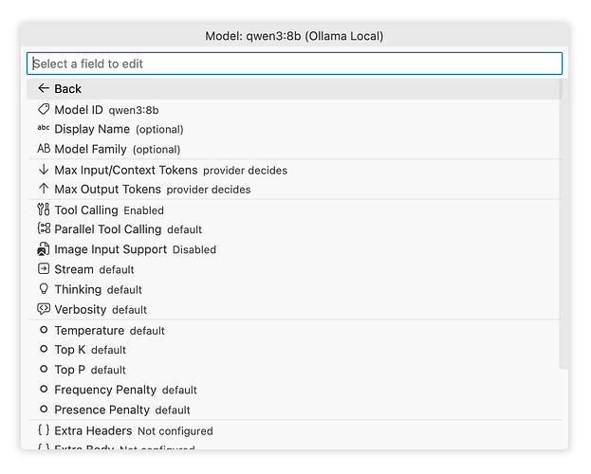591x474 pixels.
Task: Open the Thinking setting
Action: pyautogui.click(x=294, y=289)
